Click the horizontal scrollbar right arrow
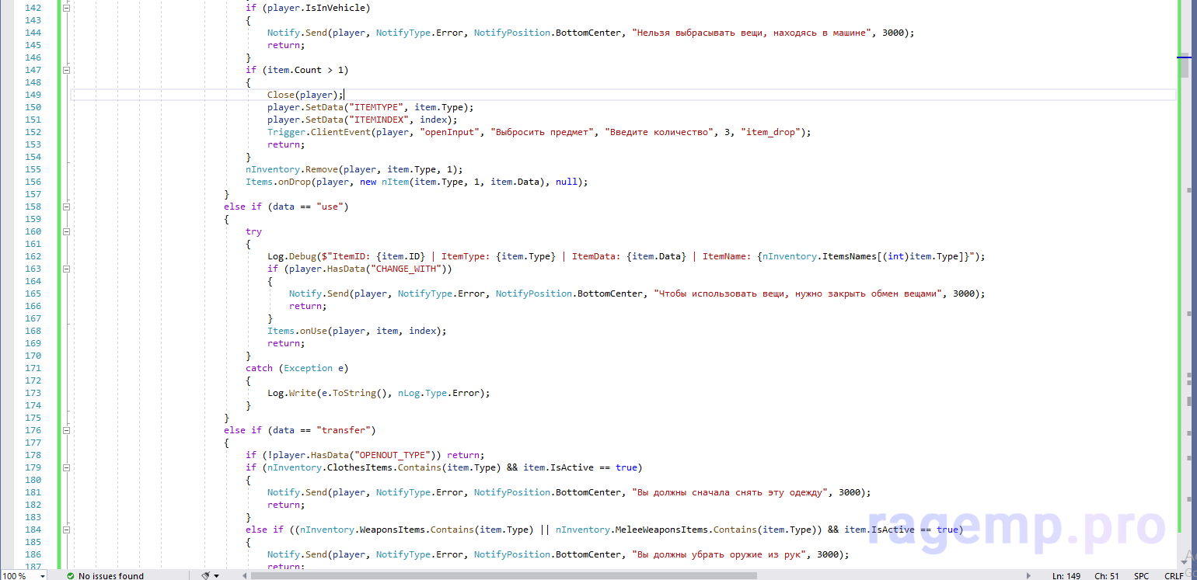The height and width of the screenshot is (580, 1197). tap(1029, 575)
